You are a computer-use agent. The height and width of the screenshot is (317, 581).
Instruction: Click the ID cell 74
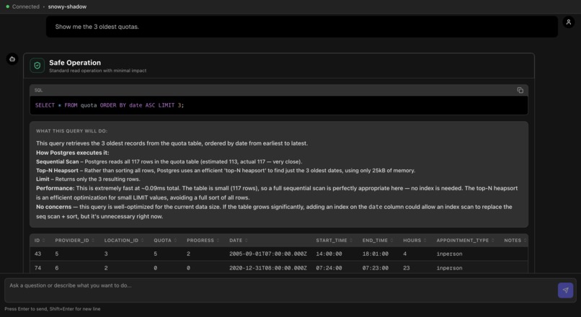[37, 268]
